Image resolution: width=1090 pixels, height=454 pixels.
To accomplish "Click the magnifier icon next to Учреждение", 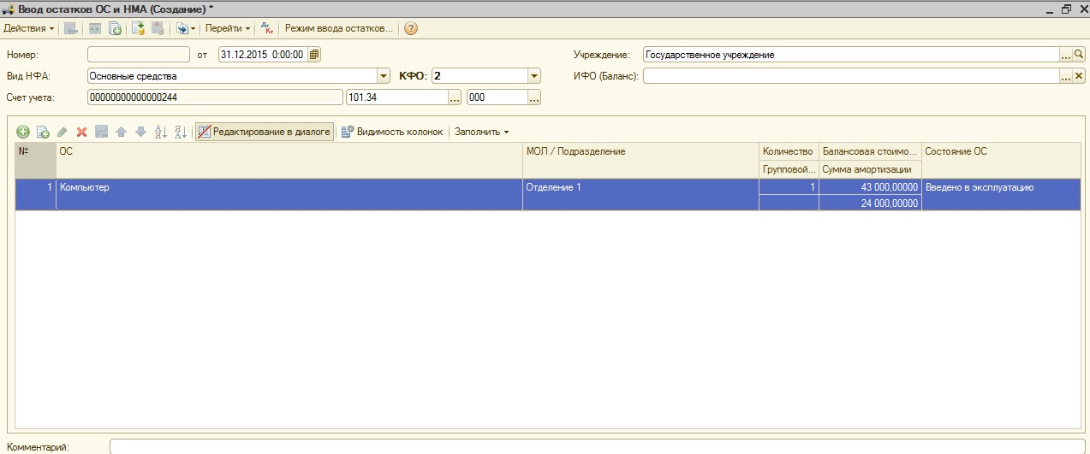I will tap(1079, 55).
